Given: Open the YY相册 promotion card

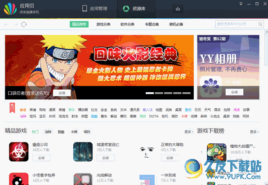Looking at the screenshot, I should 228,67.
